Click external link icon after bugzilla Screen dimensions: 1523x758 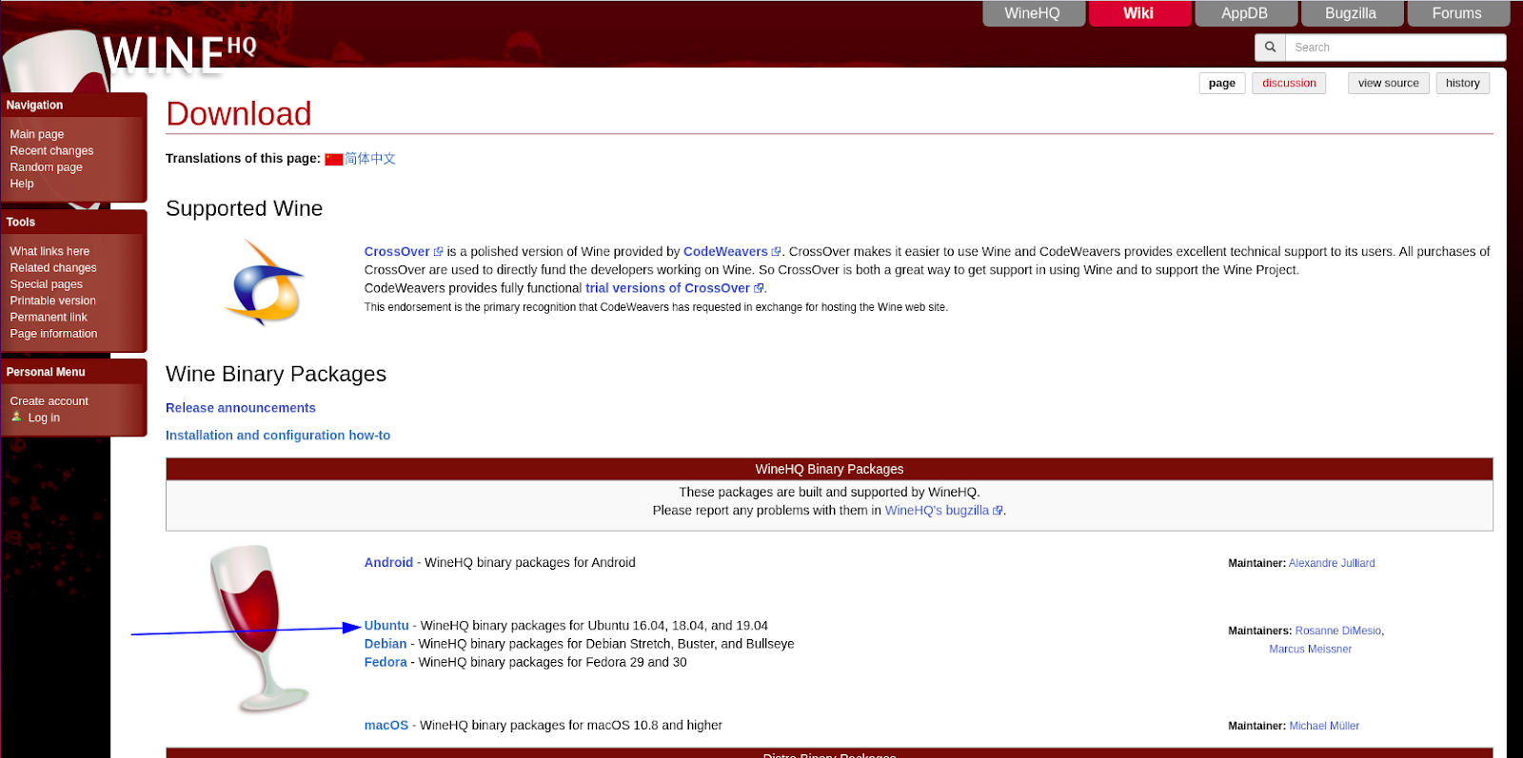(x=998, y=511)
